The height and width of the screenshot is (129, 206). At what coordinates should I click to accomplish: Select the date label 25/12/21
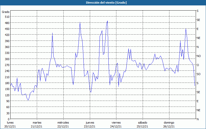pyautogui.click(x=142, y=126)
